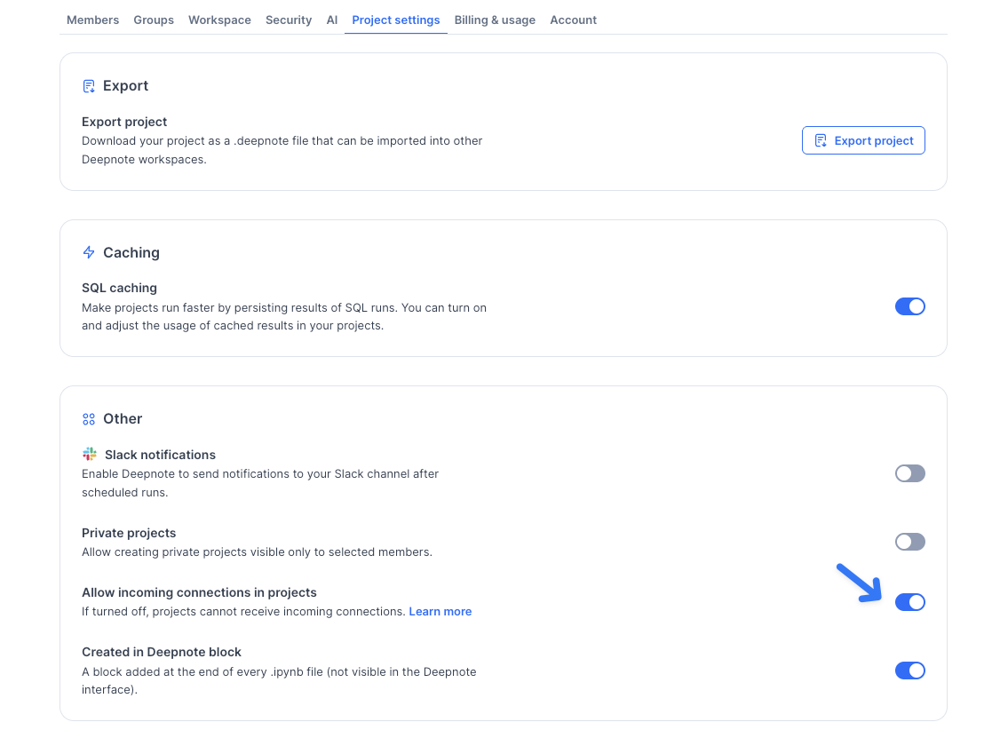Select the Project settings tab

395,20
